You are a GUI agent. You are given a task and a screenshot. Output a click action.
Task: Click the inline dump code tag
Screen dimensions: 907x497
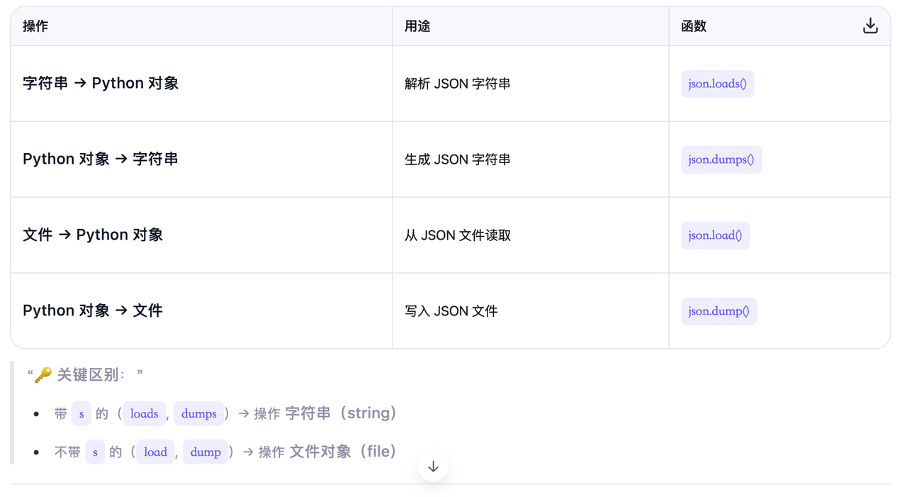pyautogui.click(x=205, y=452)
